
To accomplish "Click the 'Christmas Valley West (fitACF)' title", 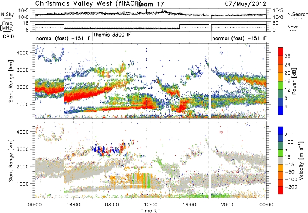I will (x=88, y=3).
